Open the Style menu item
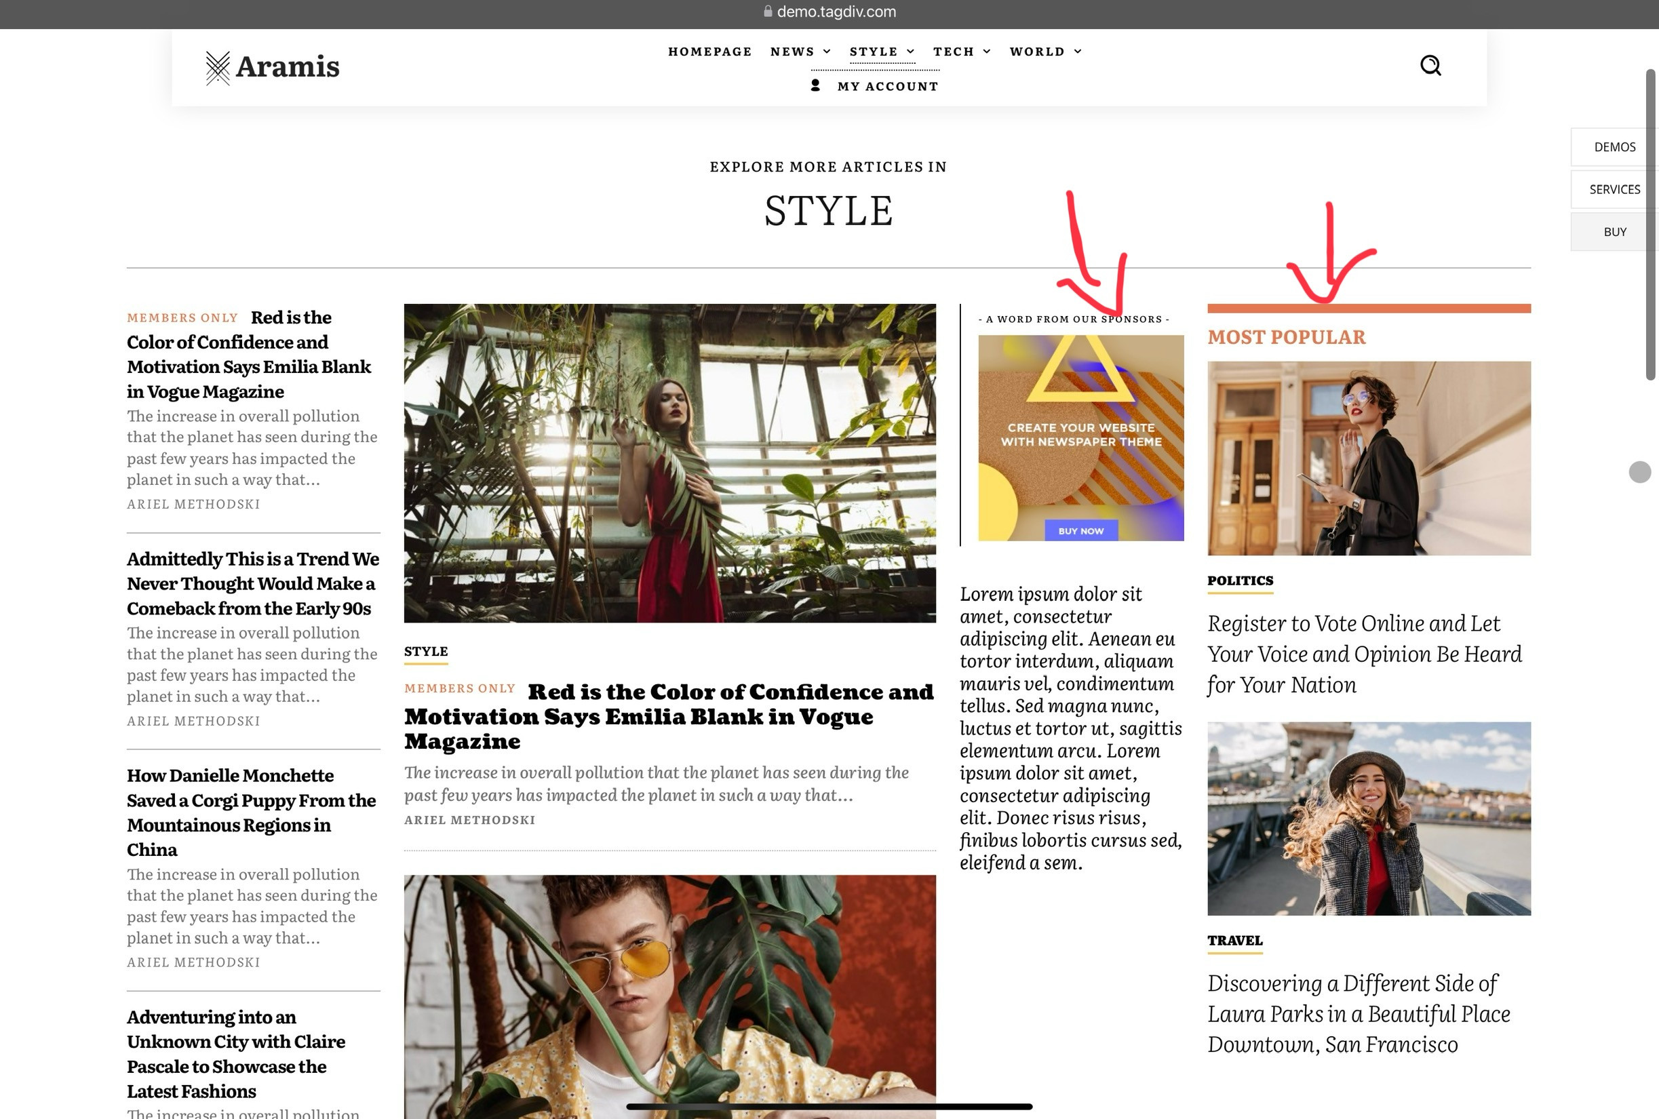The height and width of the screenshot is (1119, 1659). coord(874,52)
